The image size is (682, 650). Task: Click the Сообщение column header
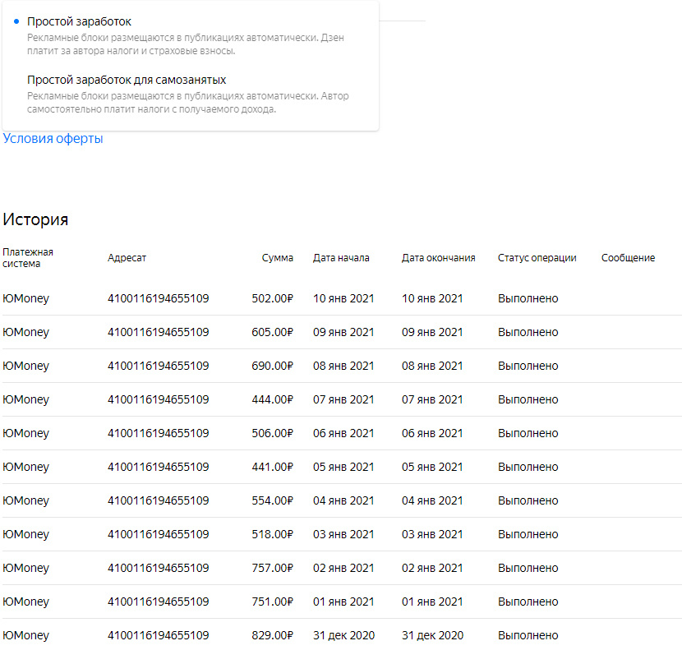pos(628,257)
